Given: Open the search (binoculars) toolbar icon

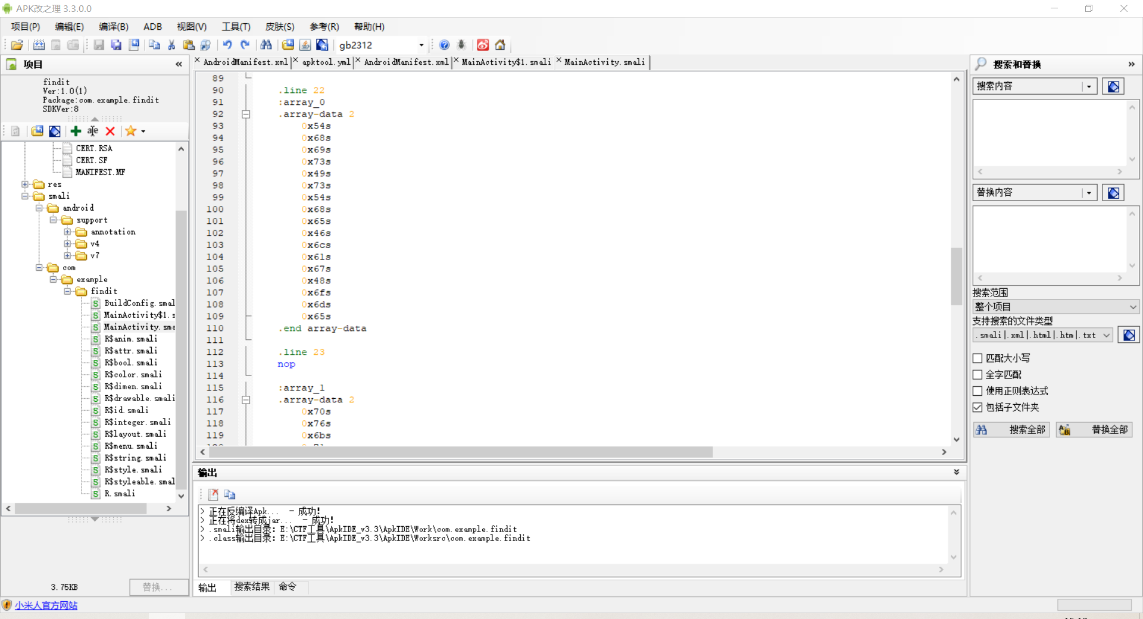Looking at the screenshot, I should 266,45.
